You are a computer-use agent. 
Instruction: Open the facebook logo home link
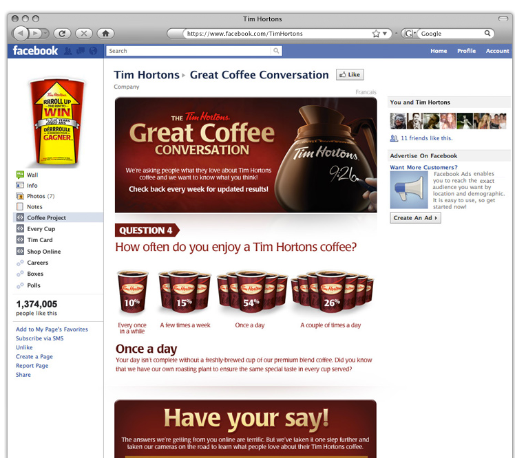coord(35,51)
